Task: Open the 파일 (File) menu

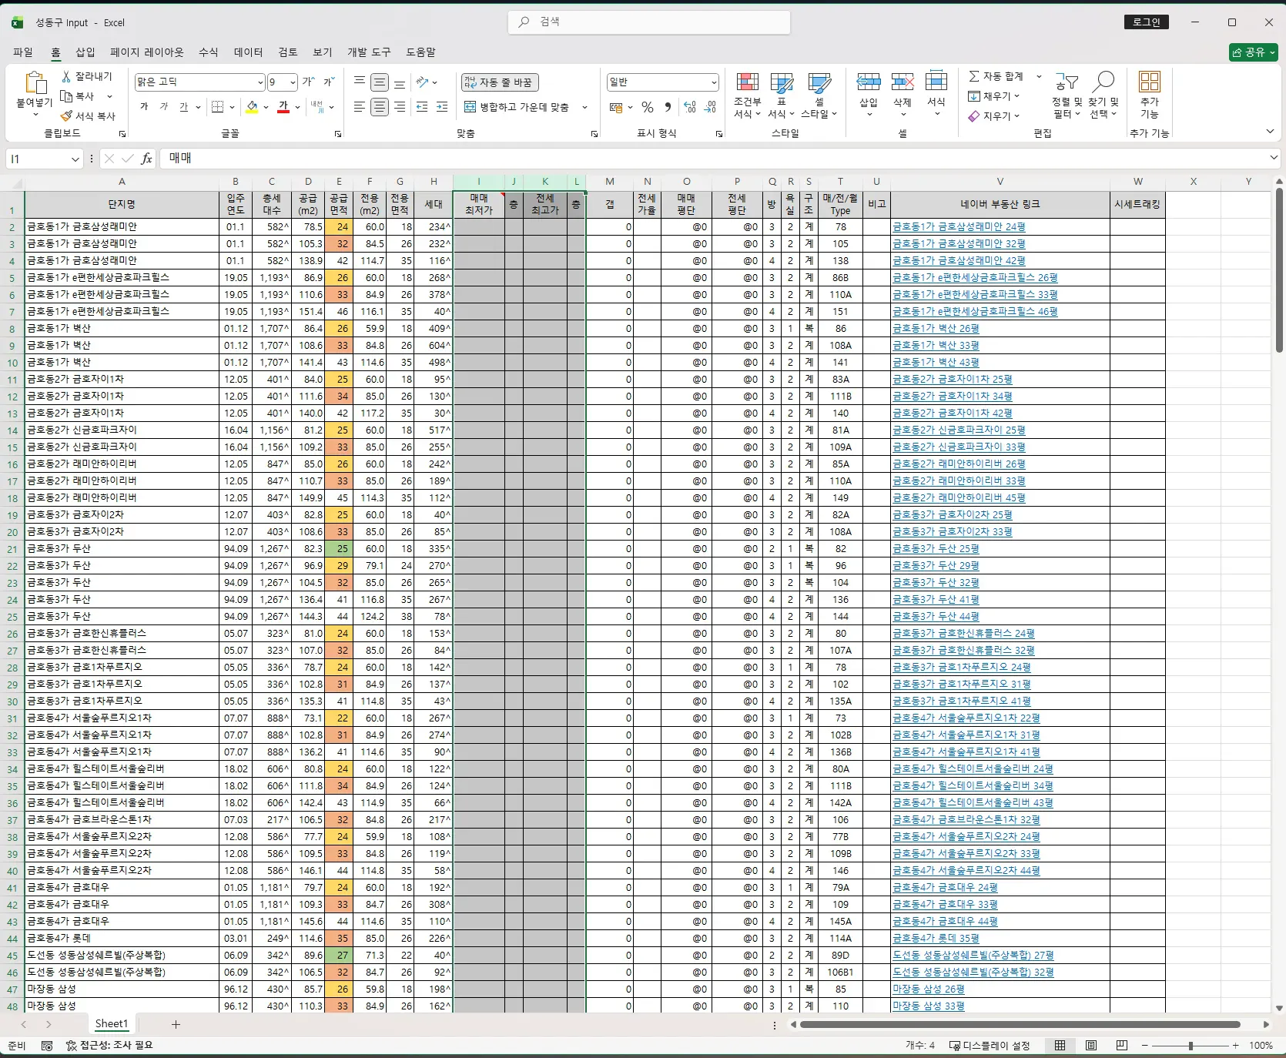Action: pyautogui.click(x=23, y=52)
